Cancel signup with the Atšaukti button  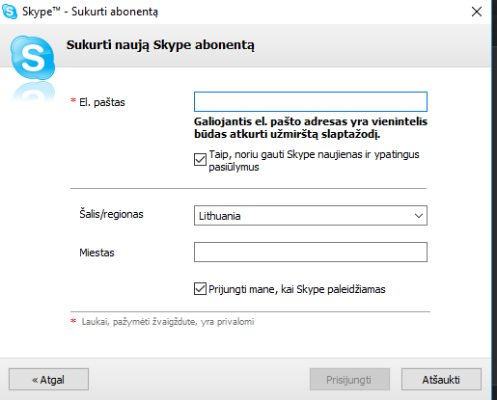441,380
